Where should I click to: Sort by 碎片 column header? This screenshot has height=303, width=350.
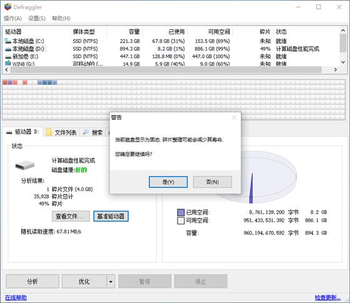[x=253, y=32]
